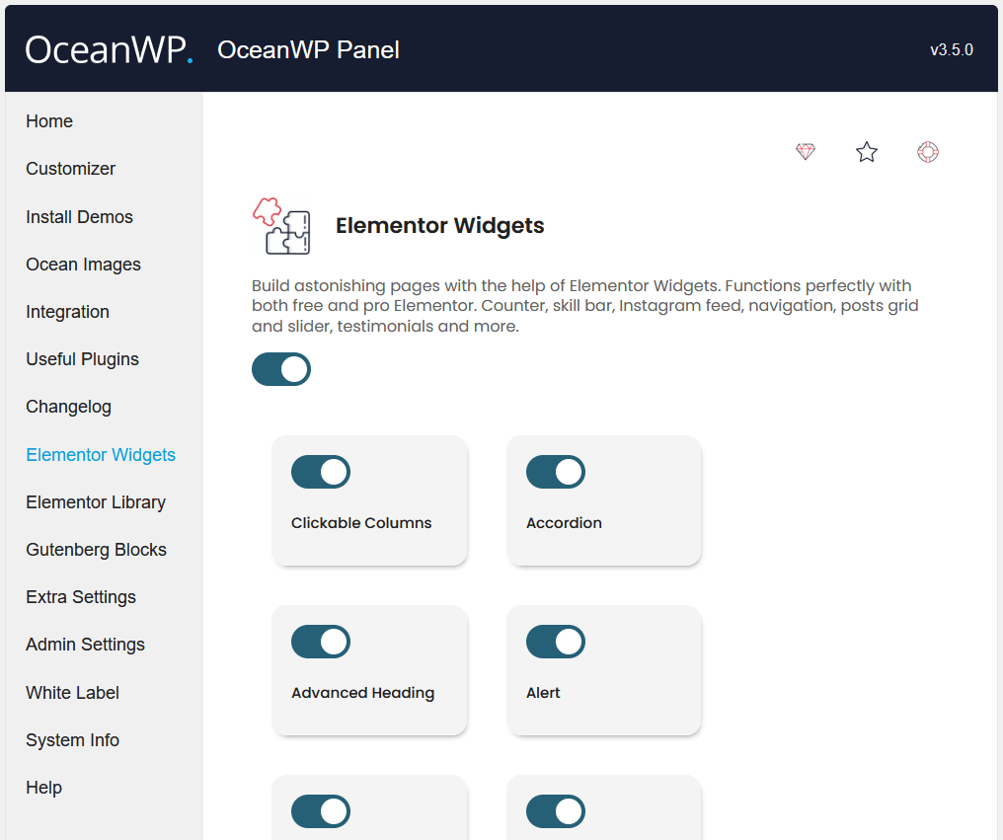Go to Home in sidebar
Viewport: 1003px width, 840px height.
click(49, 121)
